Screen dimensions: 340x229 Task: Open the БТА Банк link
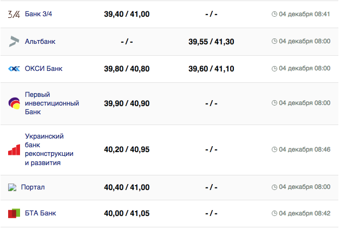click(x=41, y=213)
